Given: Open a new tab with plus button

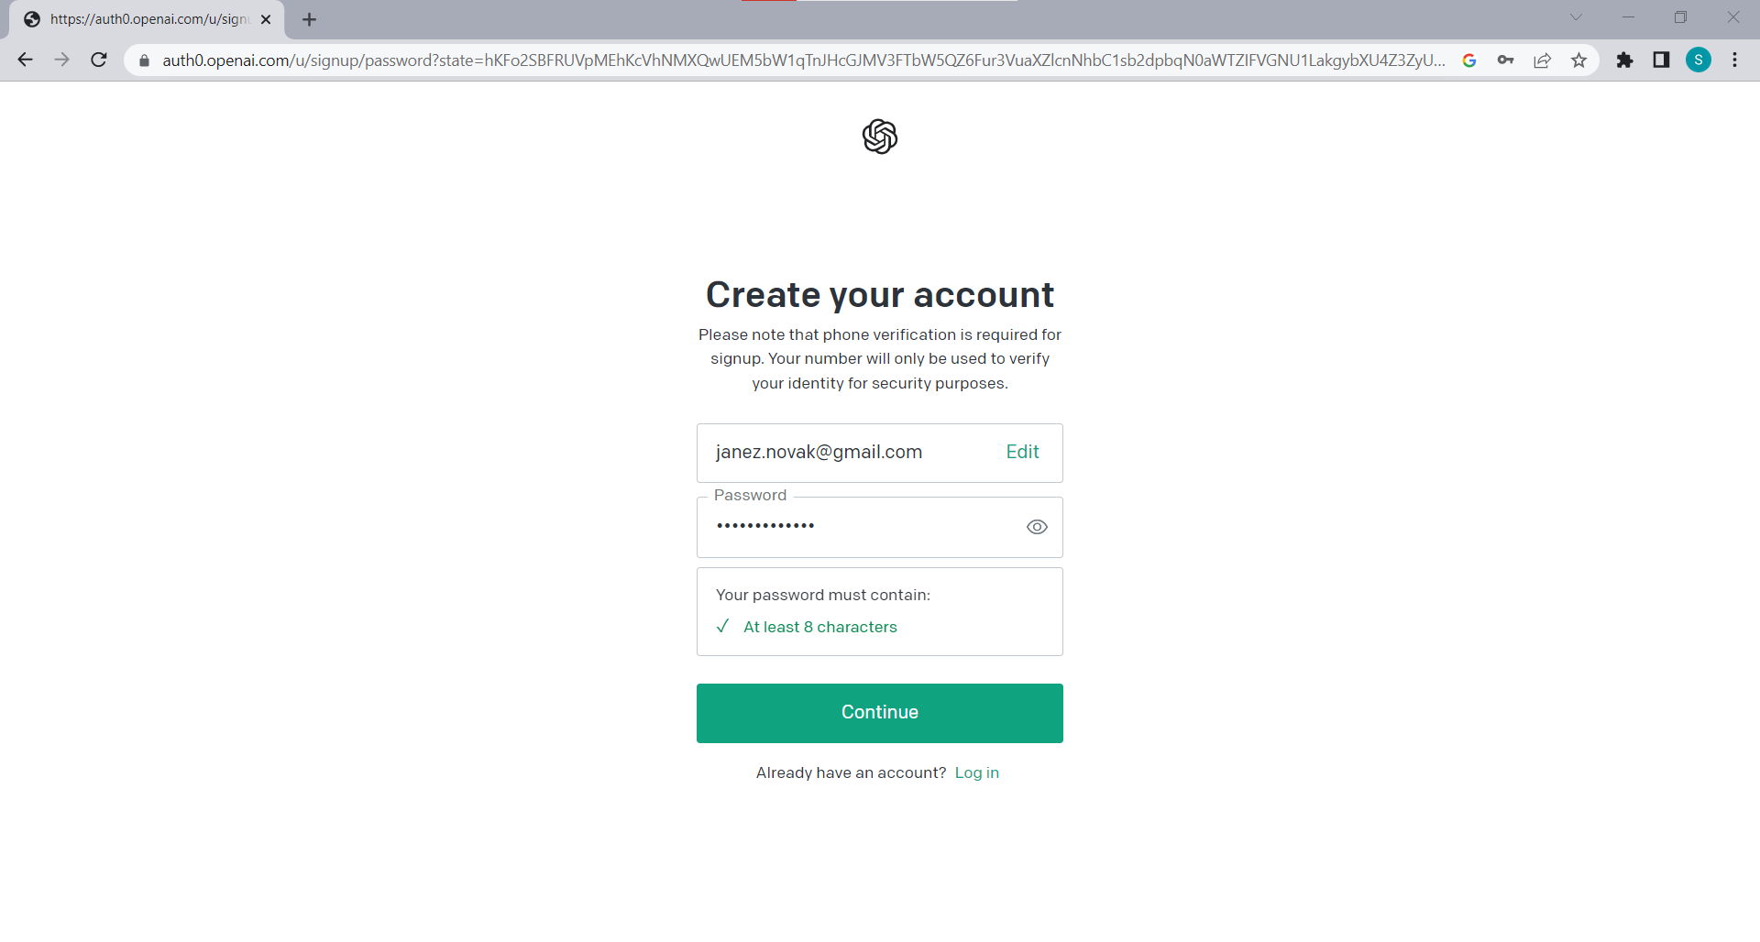Looking at the screenshot, I should point(310,19).
